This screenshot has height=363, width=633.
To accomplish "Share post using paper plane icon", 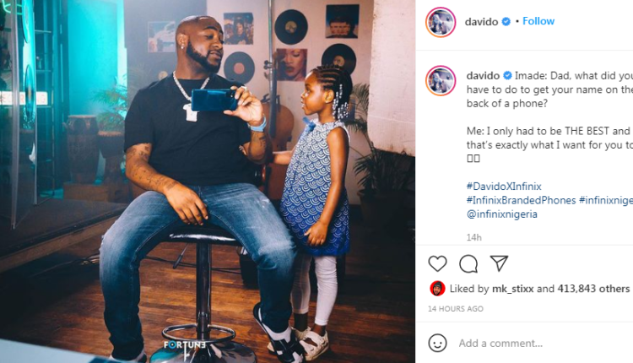I will [499, 263].
